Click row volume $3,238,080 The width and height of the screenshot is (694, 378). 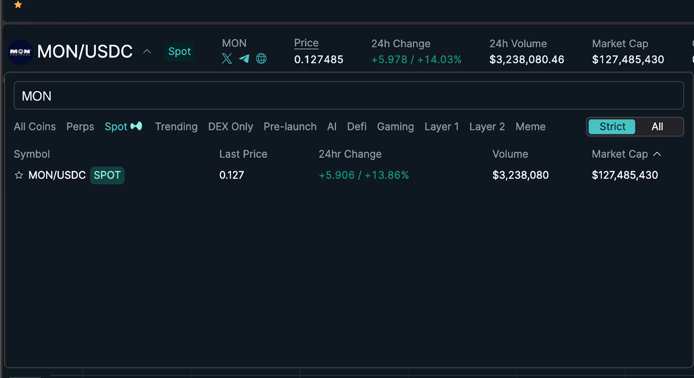(x=520, y=175)
